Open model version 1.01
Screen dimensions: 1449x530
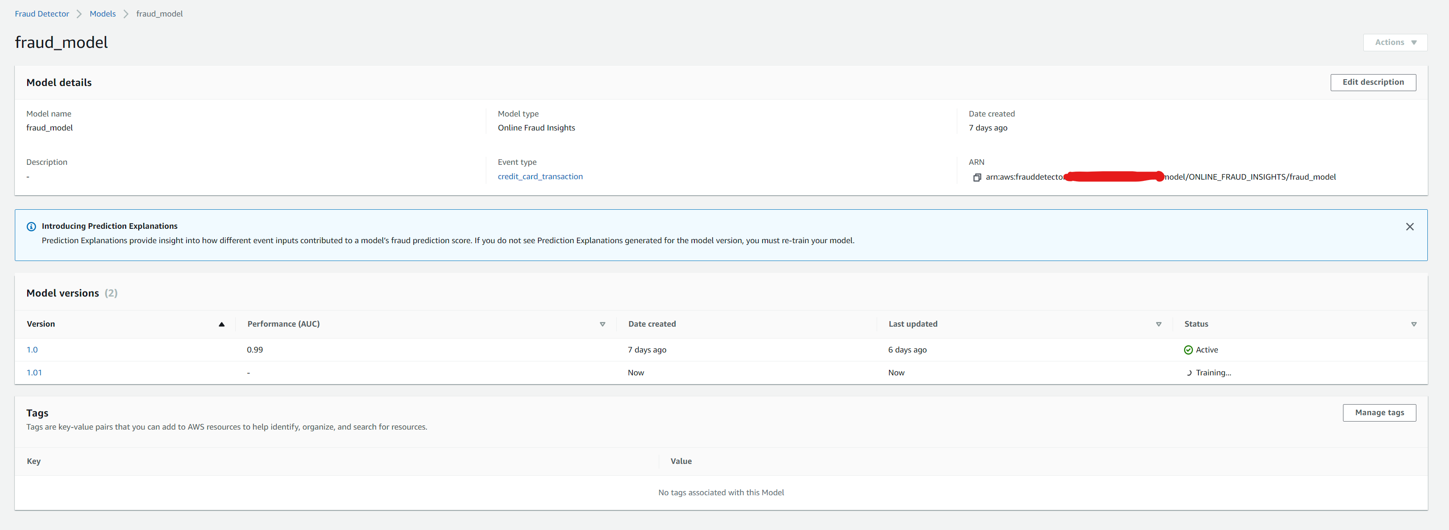(34, 373)
